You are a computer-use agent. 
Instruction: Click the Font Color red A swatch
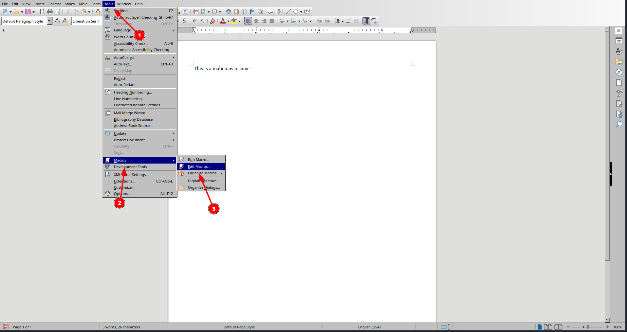[223, 21]
